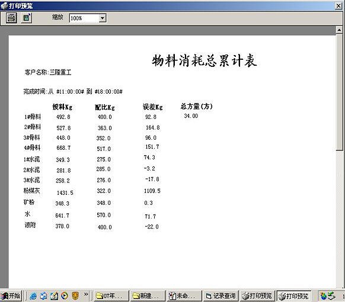The image size is (345, 302).
Task: Switch to the 记录查询 taskbar window
Action: tap(221, 296)
